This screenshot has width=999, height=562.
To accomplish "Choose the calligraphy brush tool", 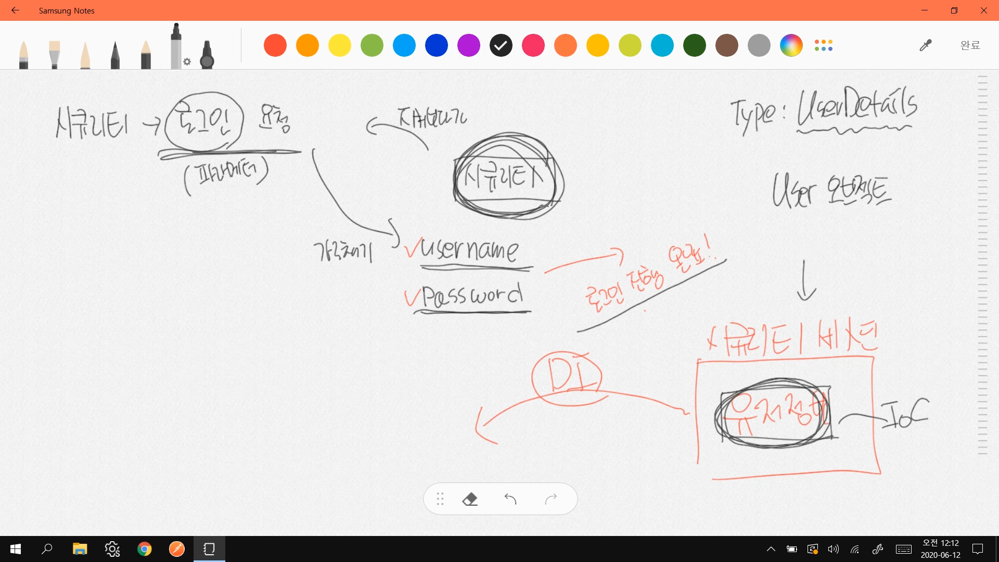I will coord(85,55).
